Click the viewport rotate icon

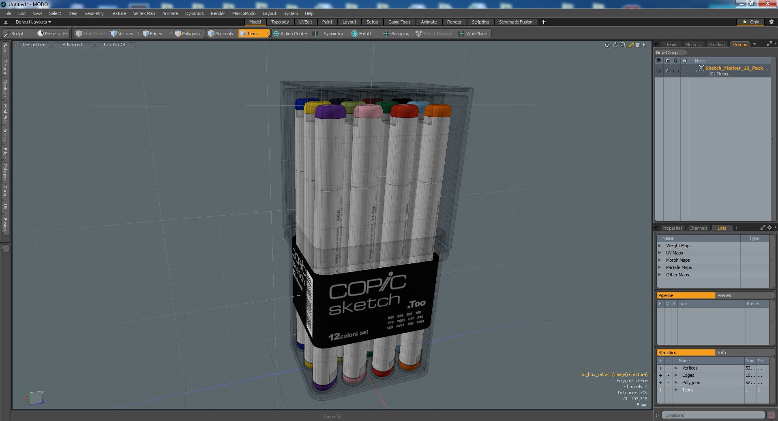coord(615,45)
